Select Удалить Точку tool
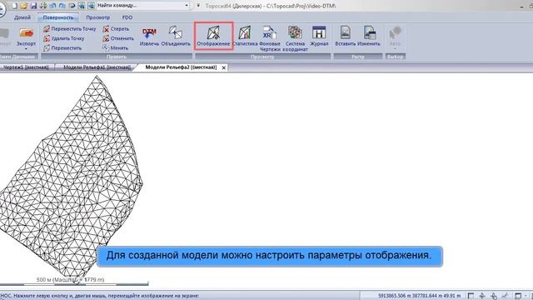The width and height of the screenshot is (533, 300). (64, 38)
